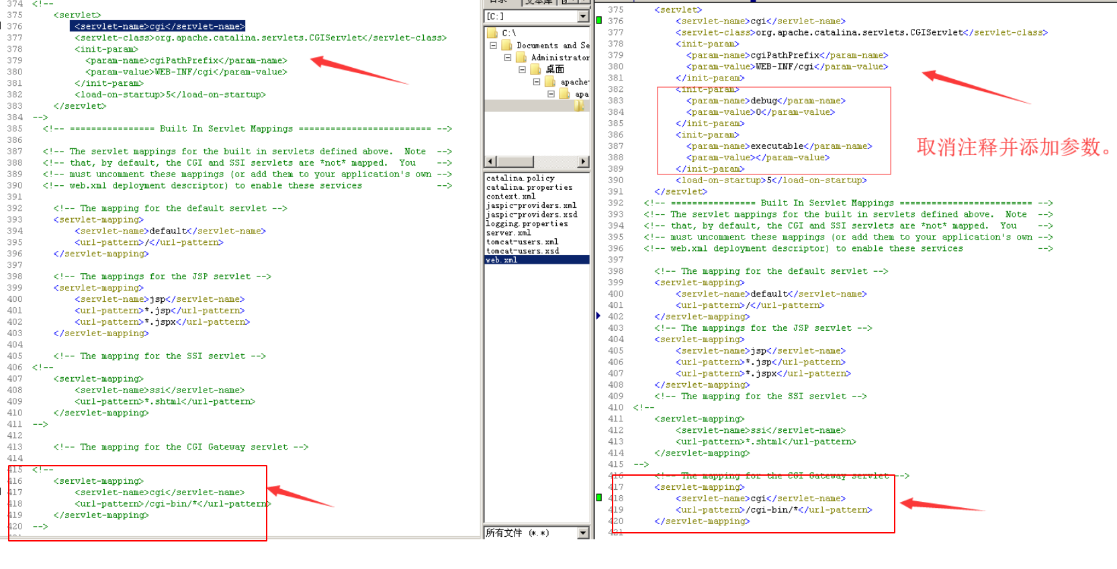Screen dimensions: 1117x569
Task: Click the Documents and Settings folder icon
Action: point(507,46)
